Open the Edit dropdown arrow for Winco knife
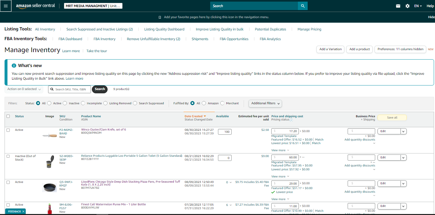The image size is (435, 215). pos(403,131)
